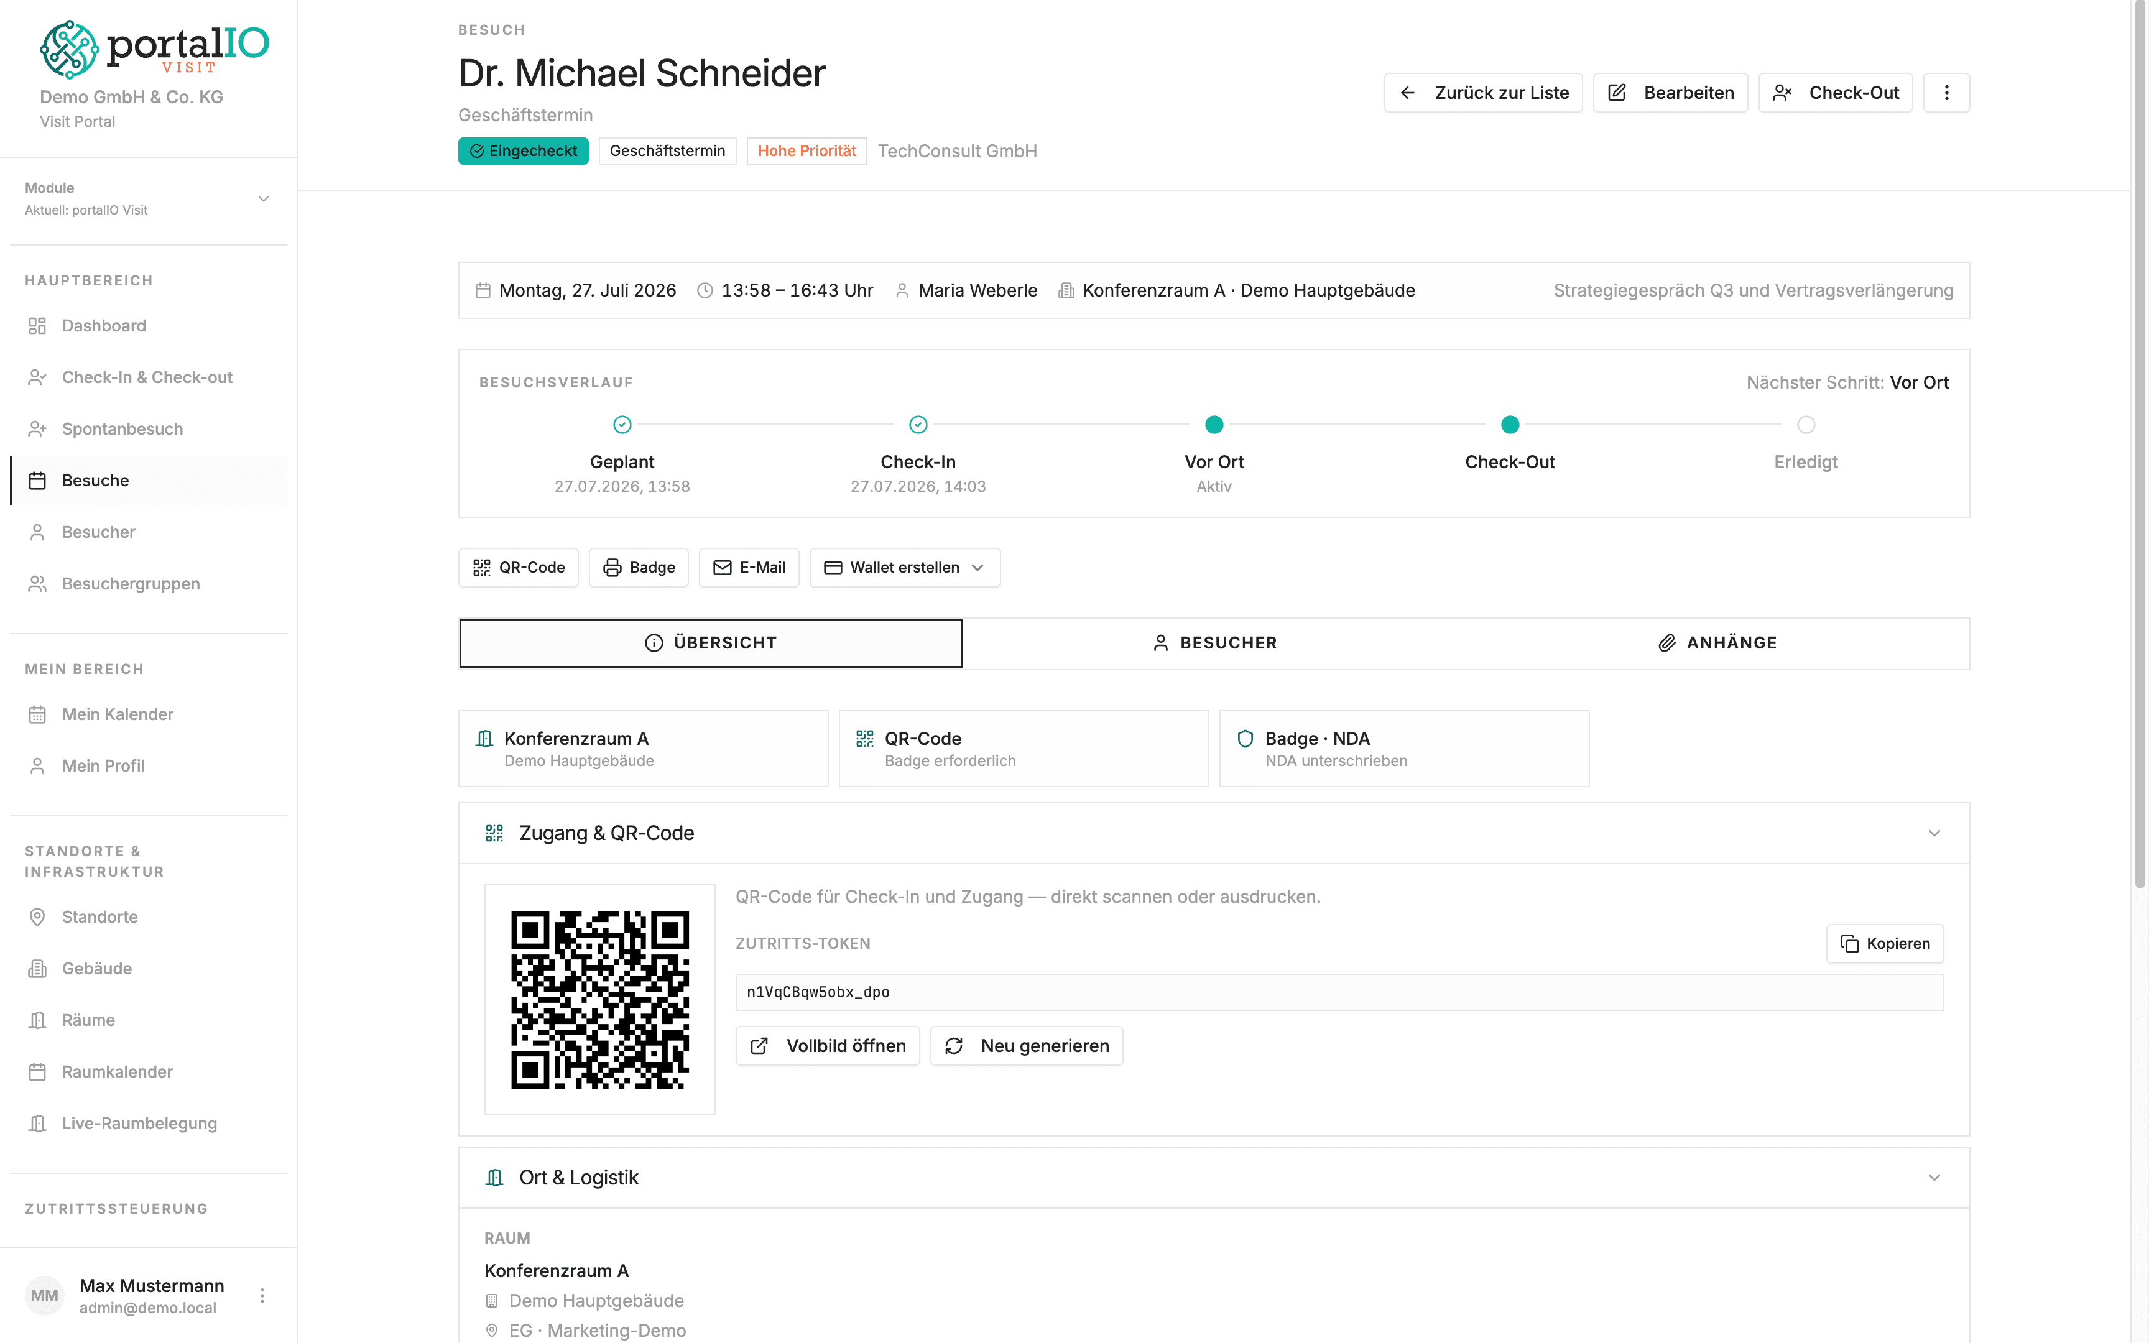Show the QR-Code via toolbar button

pos(519,568)
